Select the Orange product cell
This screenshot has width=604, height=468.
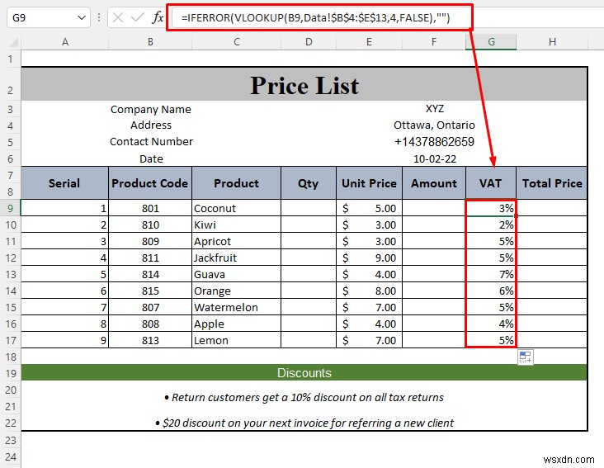point(237,291)
